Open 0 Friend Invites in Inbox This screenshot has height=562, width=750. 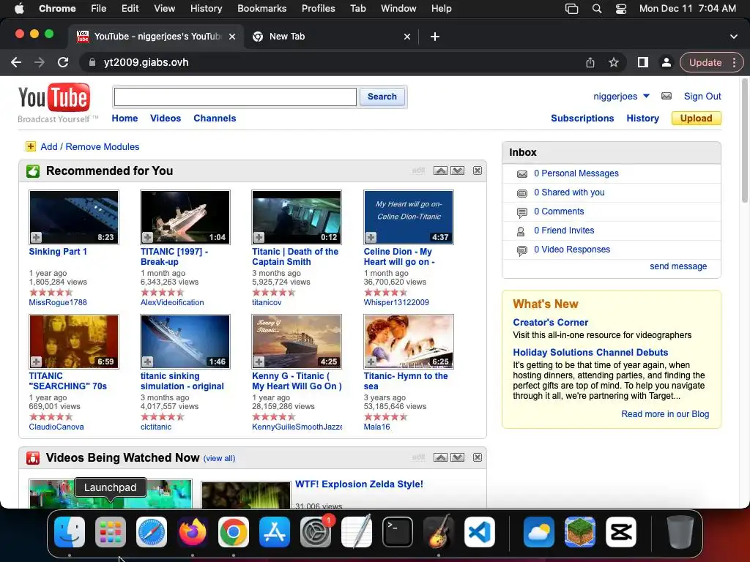[564, 231]
